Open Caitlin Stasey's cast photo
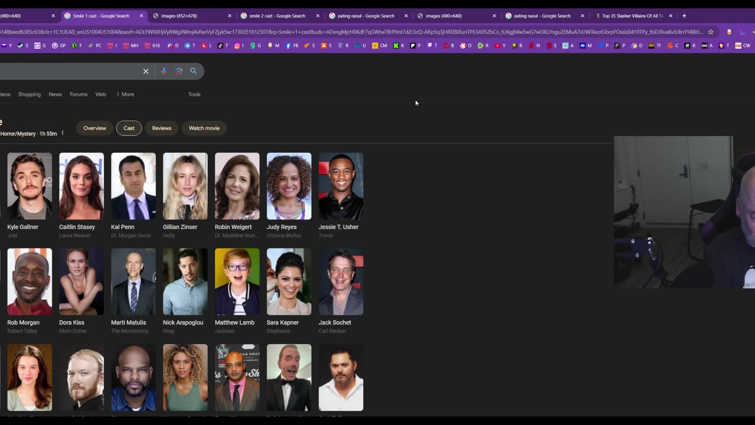 81,186
